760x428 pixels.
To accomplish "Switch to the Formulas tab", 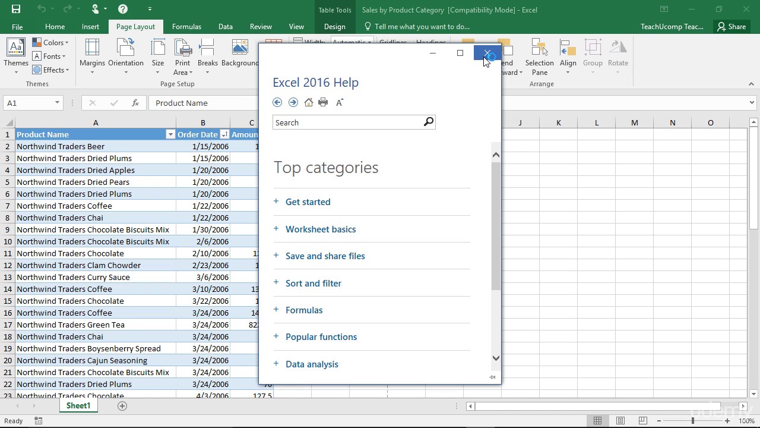I will pos(186,27).
